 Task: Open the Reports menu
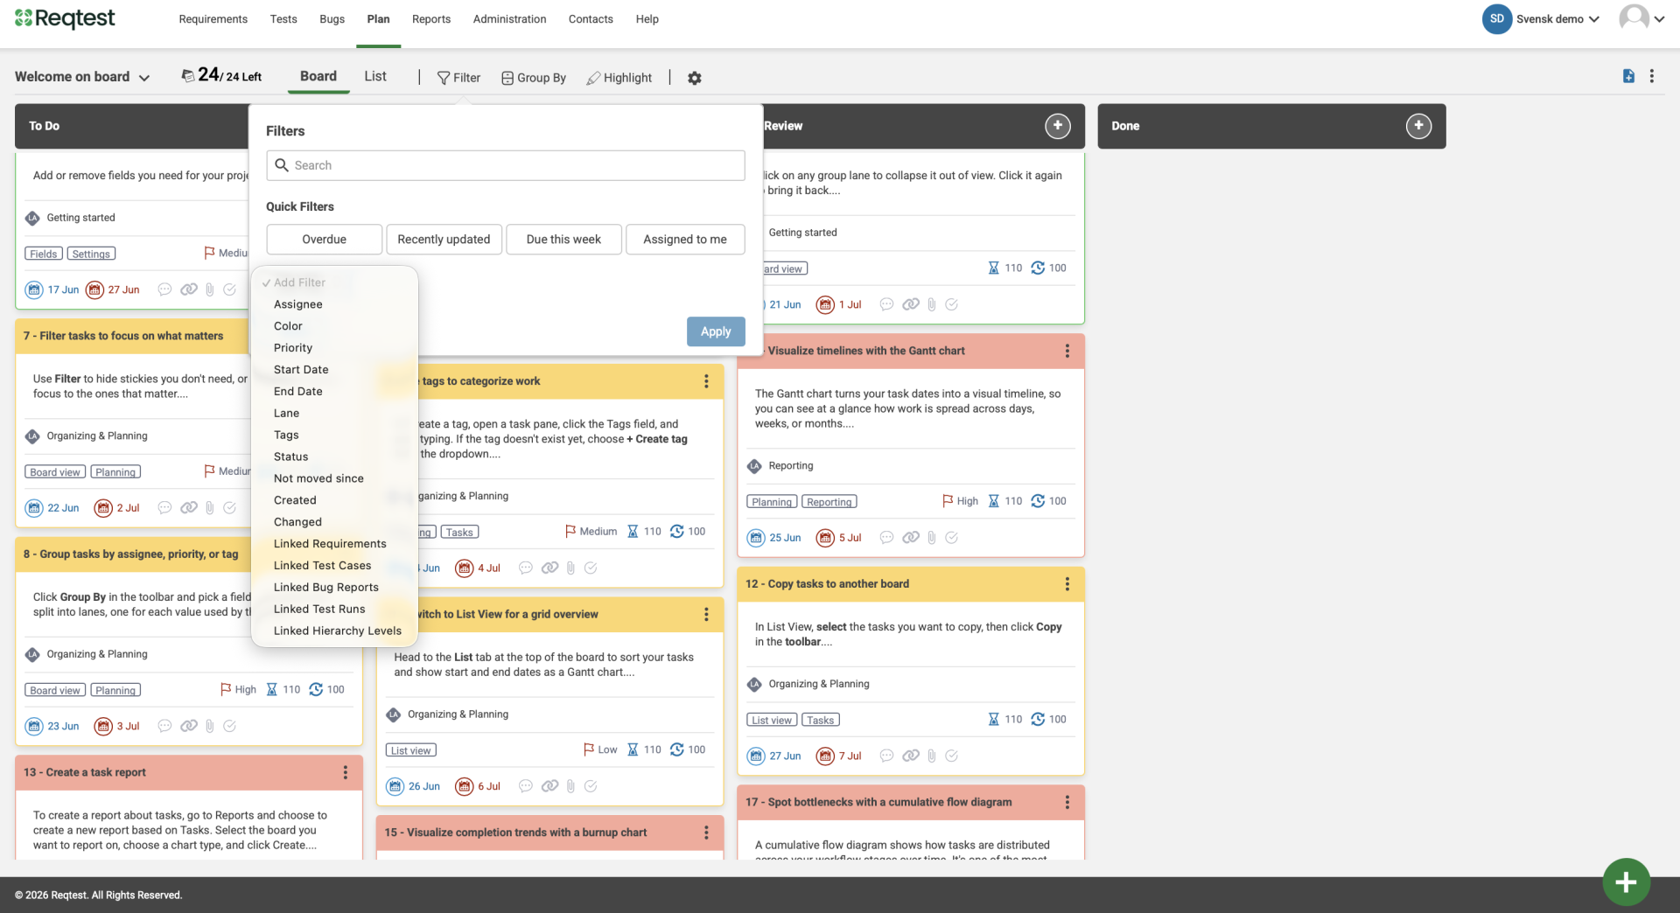[431, 19]
